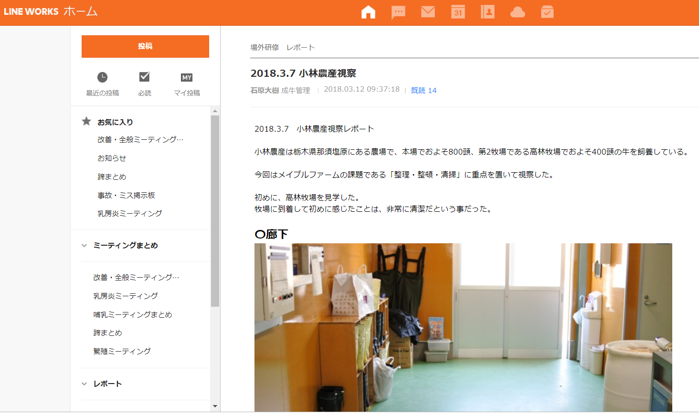The image size is (699, 416).
Task: Open 繁殖ミーティング board
Action: (122, 351)
